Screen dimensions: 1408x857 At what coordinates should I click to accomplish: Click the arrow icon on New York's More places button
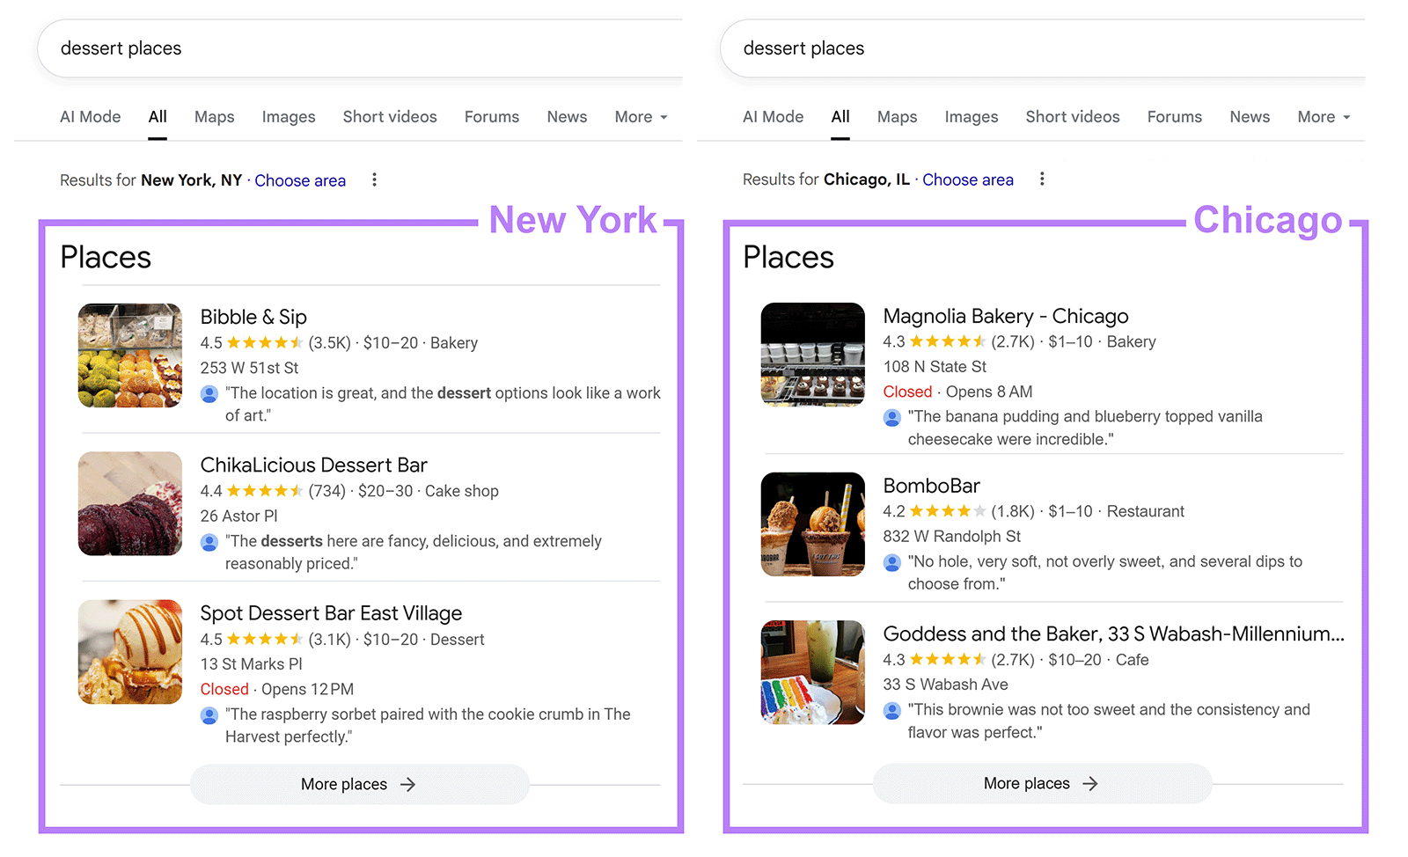coord(406,784)
